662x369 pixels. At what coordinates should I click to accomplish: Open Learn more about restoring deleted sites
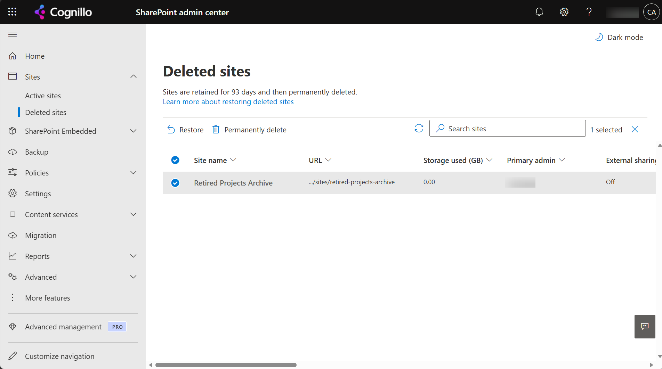228,101
